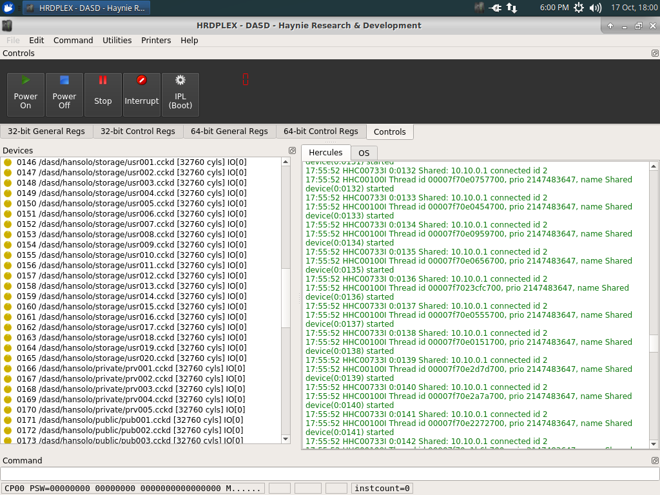Select the yellow status icon of device 0160
The height and width of the screenshot is (495, 660).
pyautogui.click(x=8, y=306)
